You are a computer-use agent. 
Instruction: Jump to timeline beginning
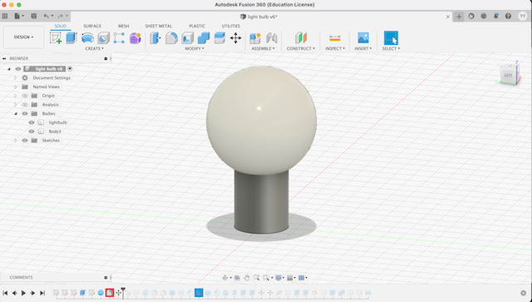tap(5, 293)
